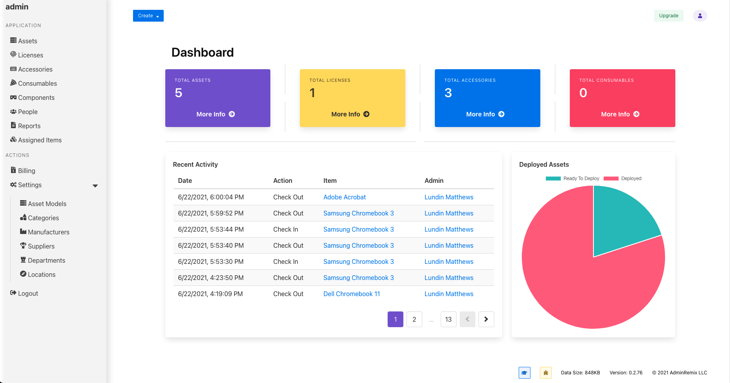Click More Info on Total Accessories card
730x383 pixels.
click(x=485, y=114)
